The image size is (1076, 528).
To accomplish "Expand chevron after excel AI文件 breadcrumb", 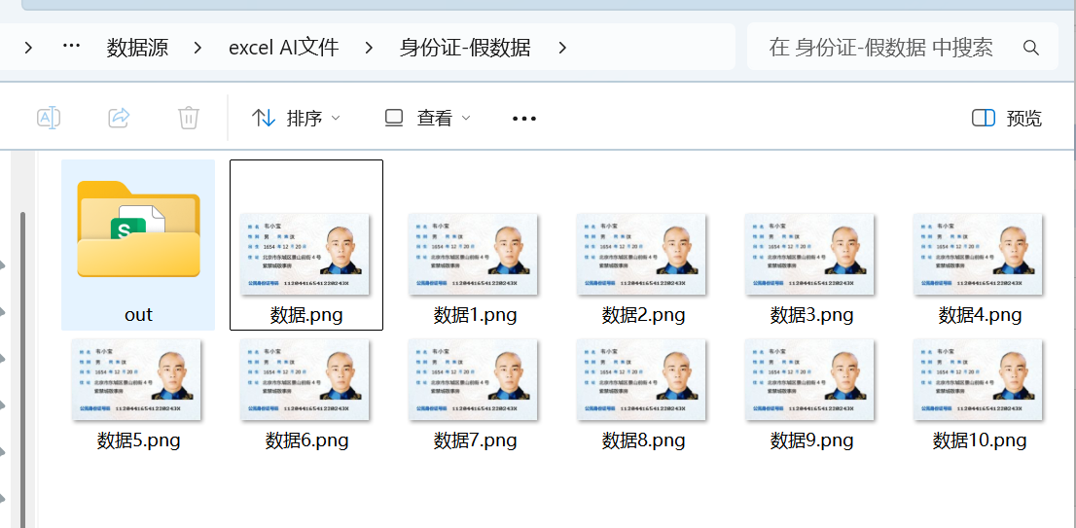I will [370, 48].
